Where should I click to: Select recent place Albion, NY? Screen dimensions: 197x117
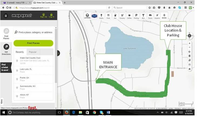click(x=33, y=96)
